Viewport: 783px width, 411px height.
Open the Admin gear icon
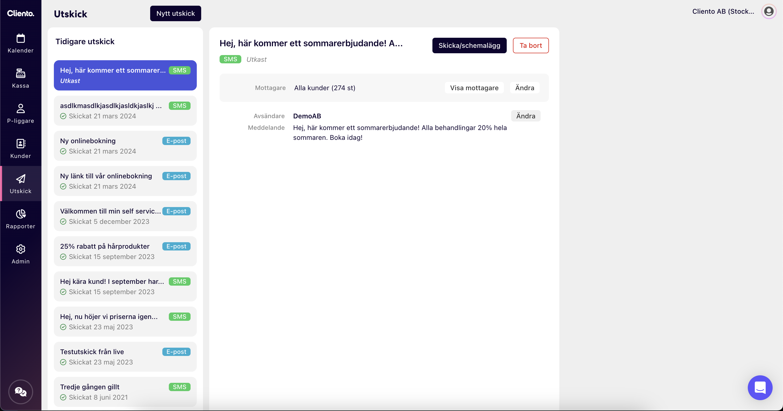point(21,249)
